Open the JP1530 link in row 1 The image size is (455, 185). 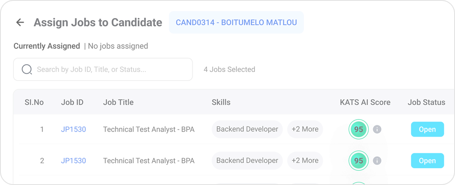pos(73,129)
